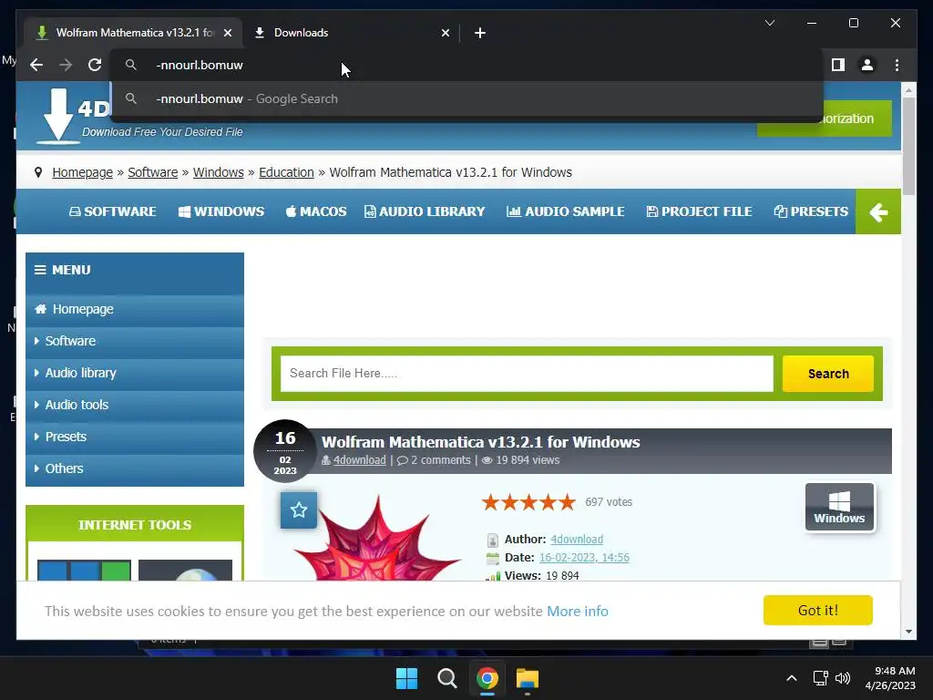Click the green left-arrow nav button
Viewport: 933px width, 700px height.
pos(878,211)
